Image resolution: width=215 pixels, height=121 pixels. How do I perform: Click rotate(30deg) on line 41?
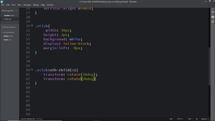click(81, 75)
